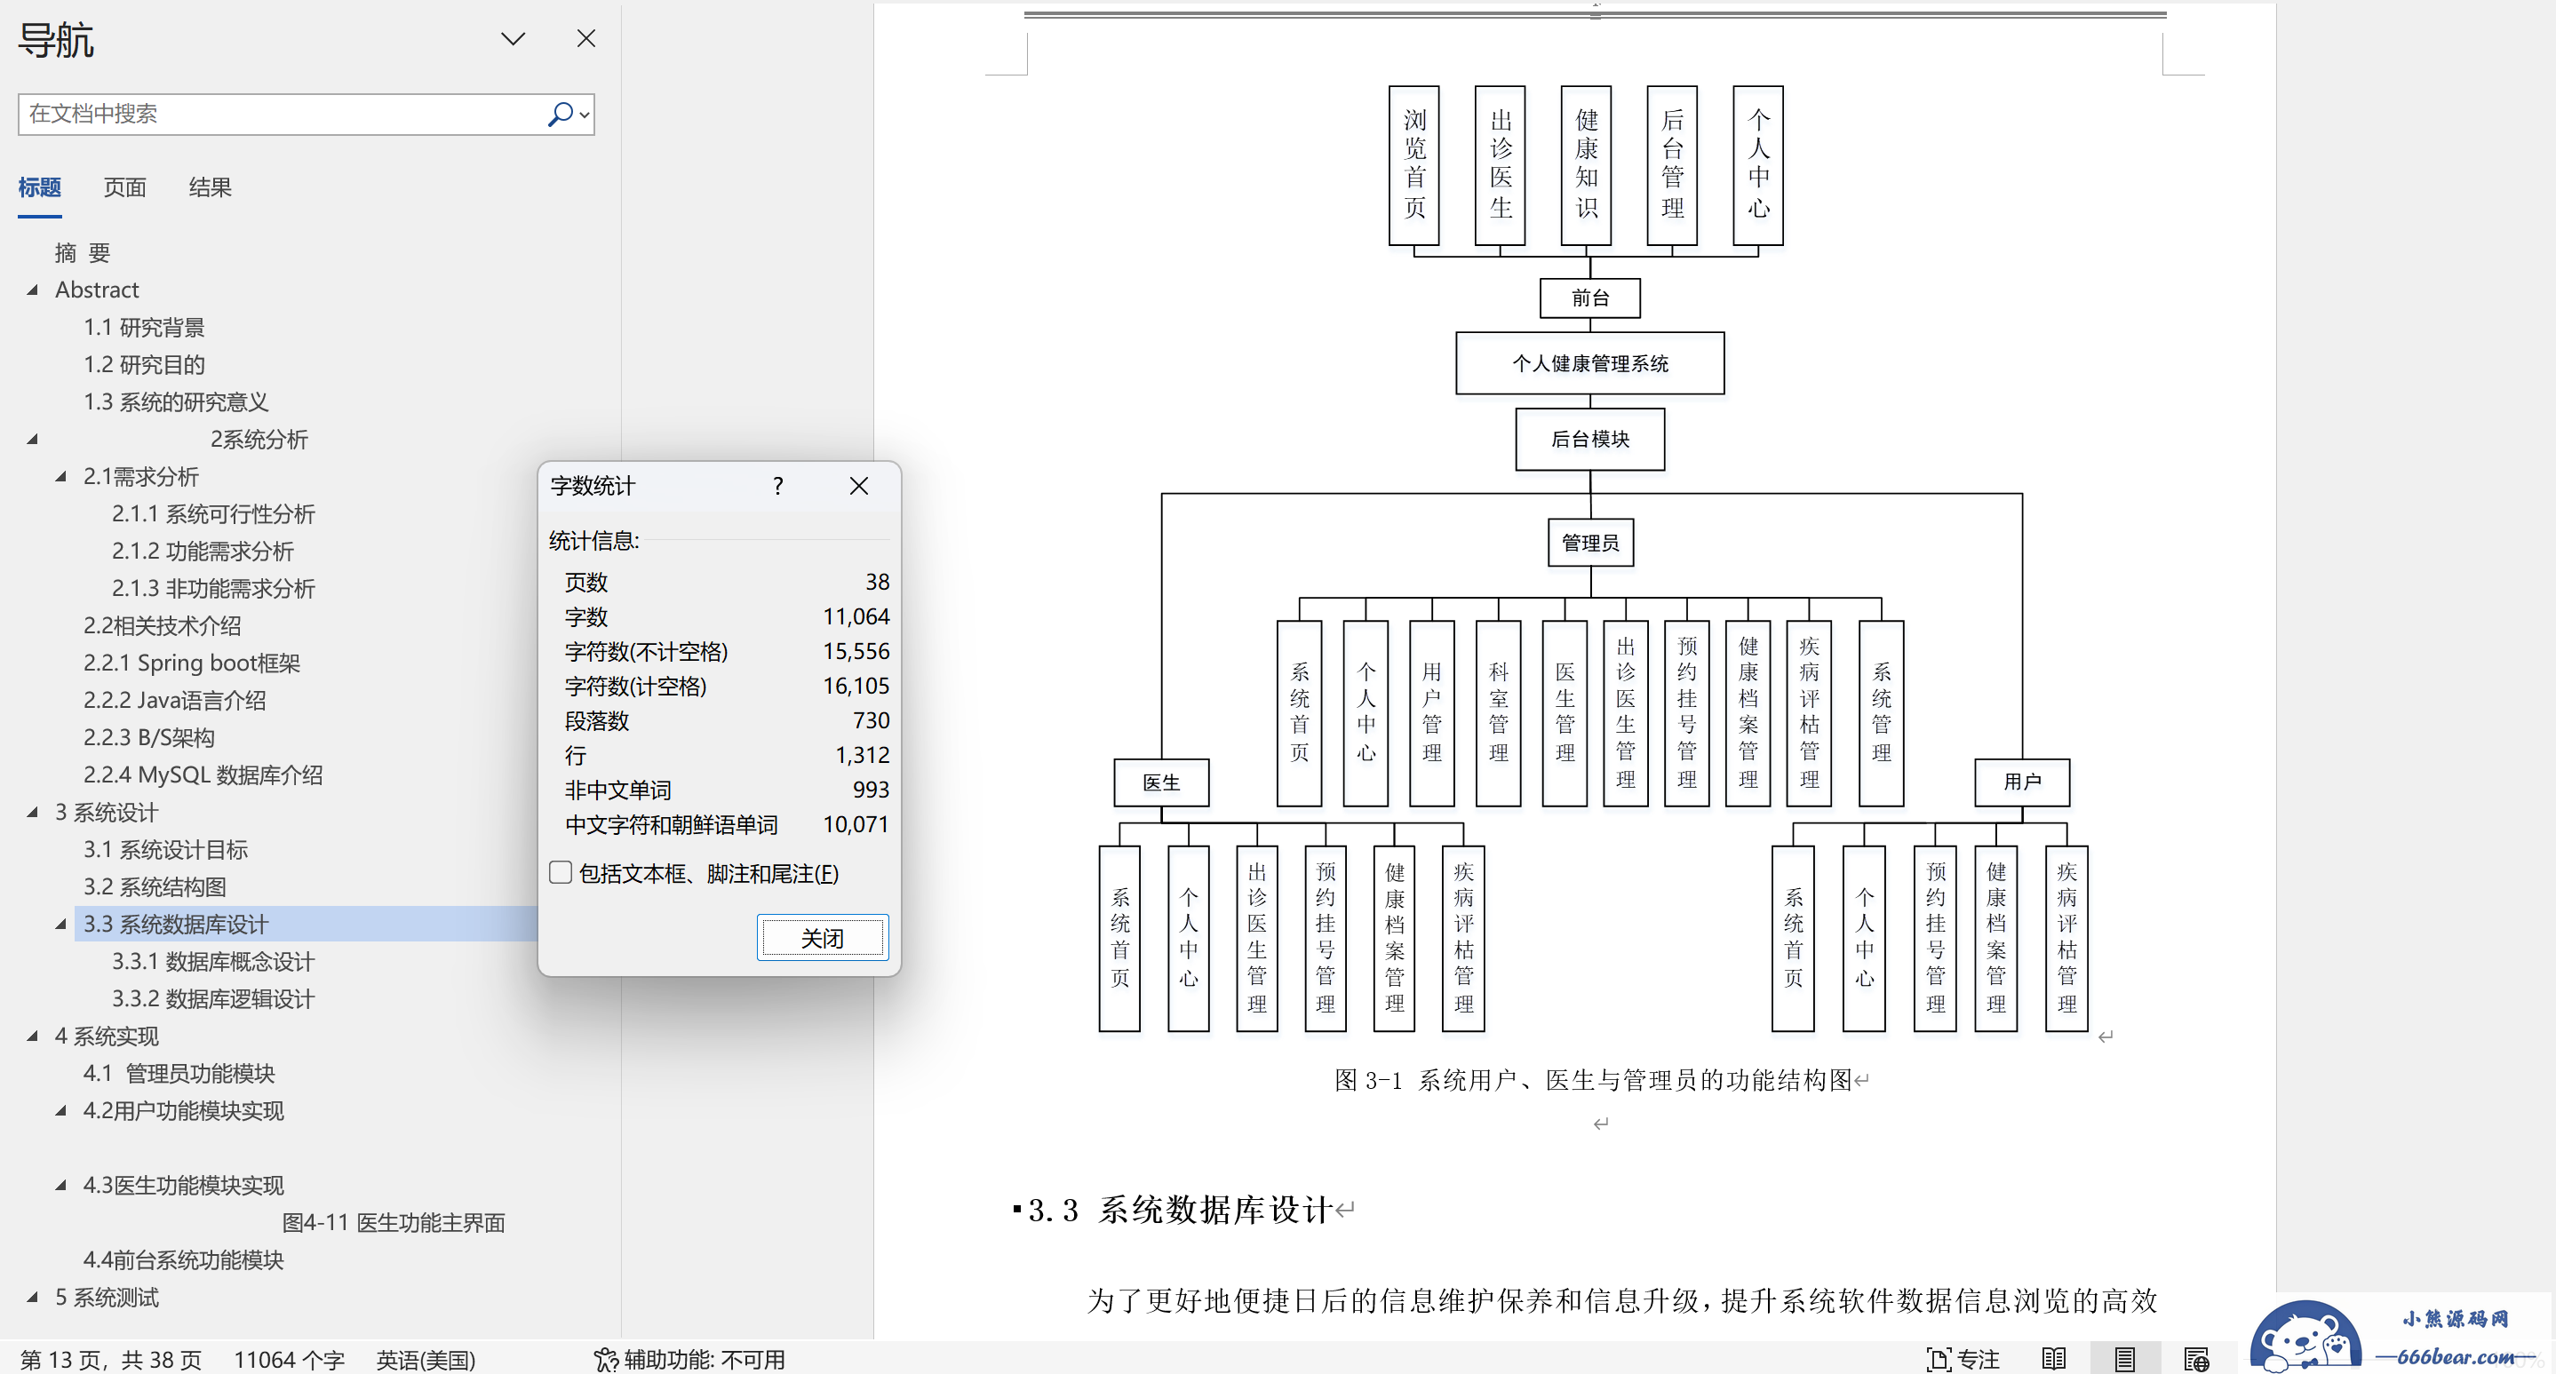Go to the 2.2相关技术介绍 heading

point(162,626)
